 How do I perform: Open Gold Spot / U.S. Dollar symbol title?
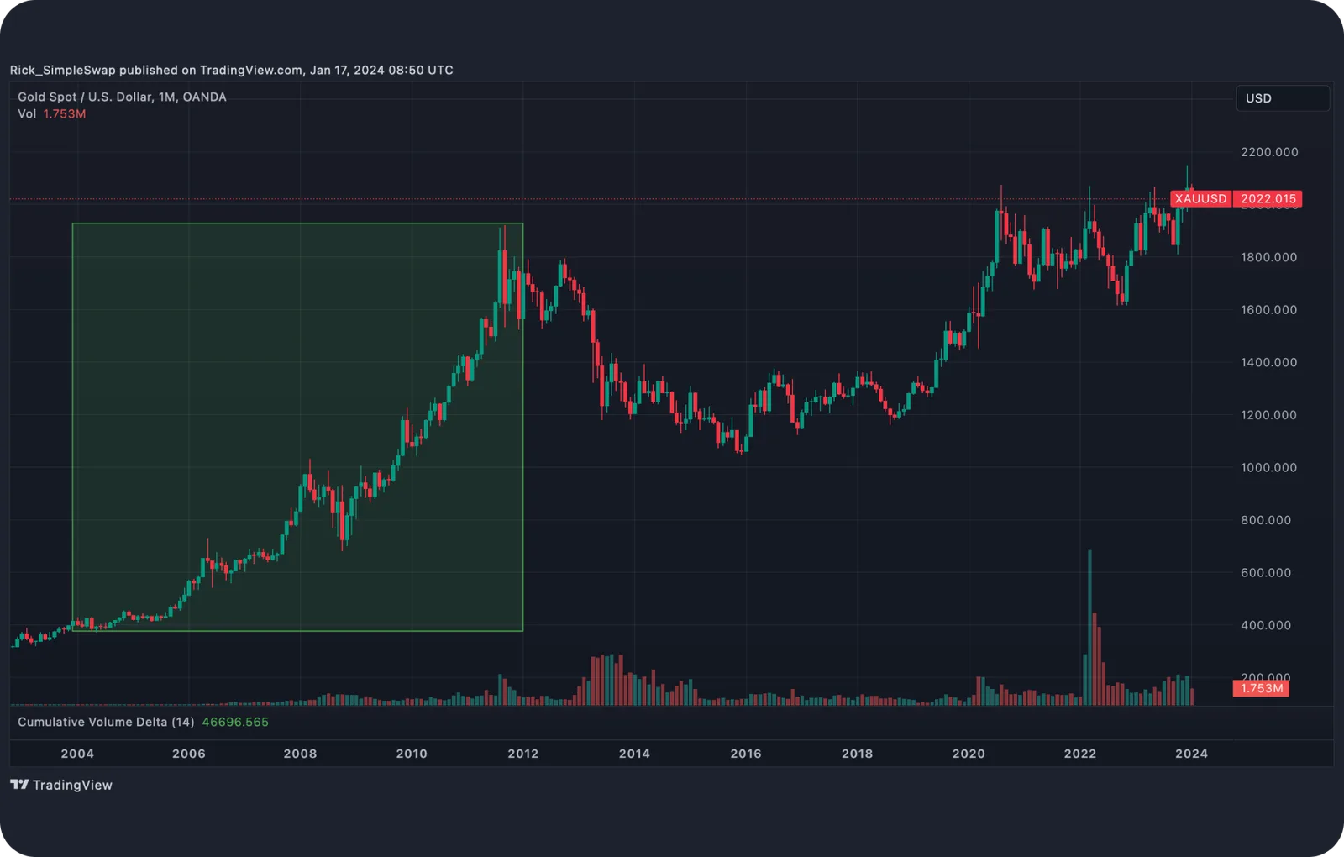click(x=122, y=97)
